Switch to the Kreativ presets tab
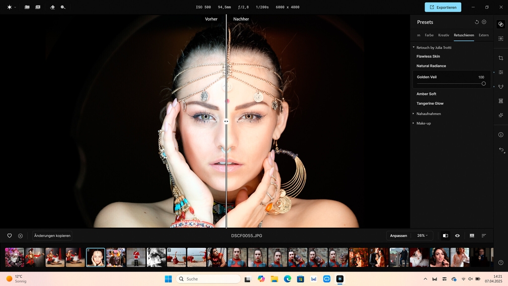508x286 pixels. click(444, 35)
